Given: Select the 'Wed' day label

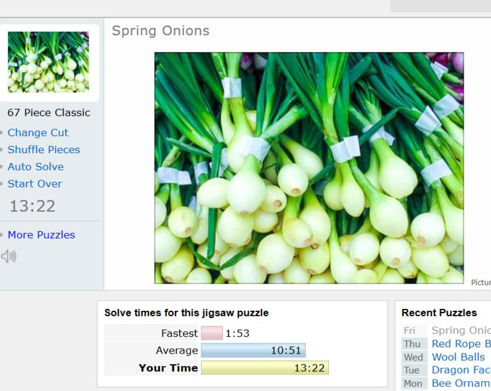Looking at the screenshot, I should [x=413, y=357].
